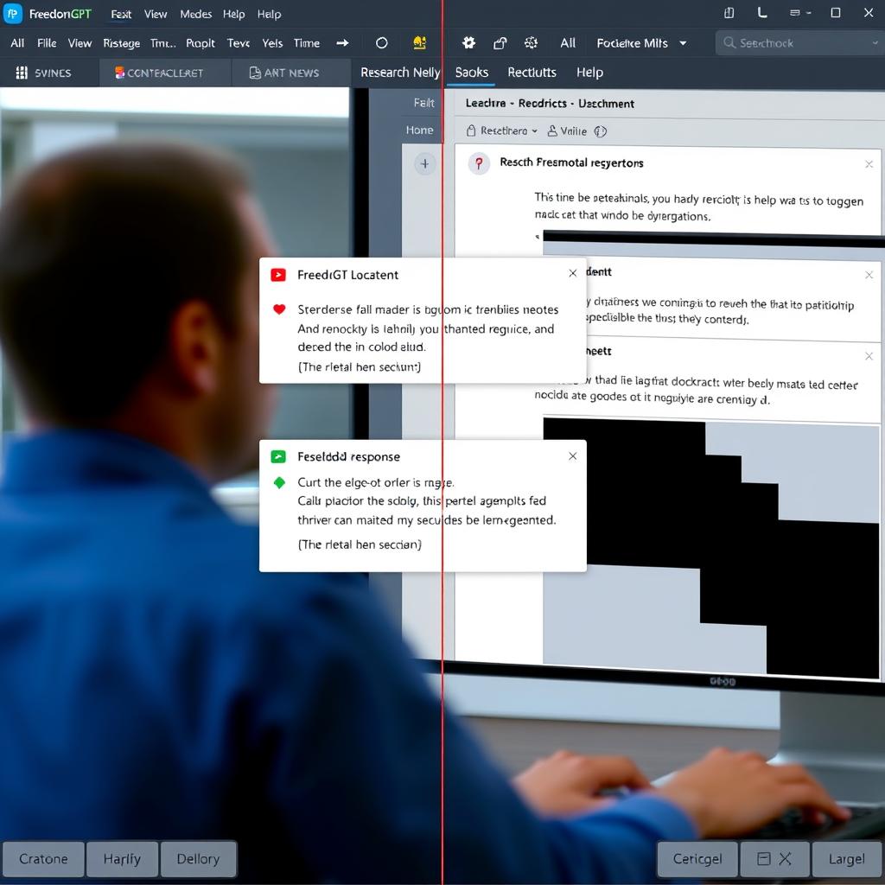
Task: Click the Largel button
Action: (x=847, y=859)
